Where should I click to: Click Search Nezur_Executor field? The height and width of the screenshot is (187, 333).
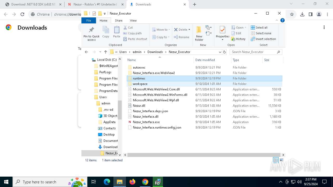(256, 52)
